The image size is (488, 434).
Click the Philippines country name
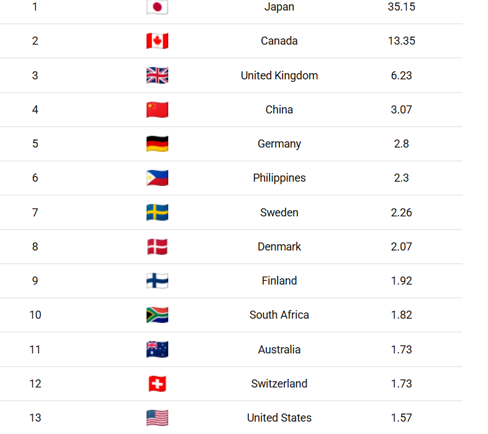coord(279,178)
